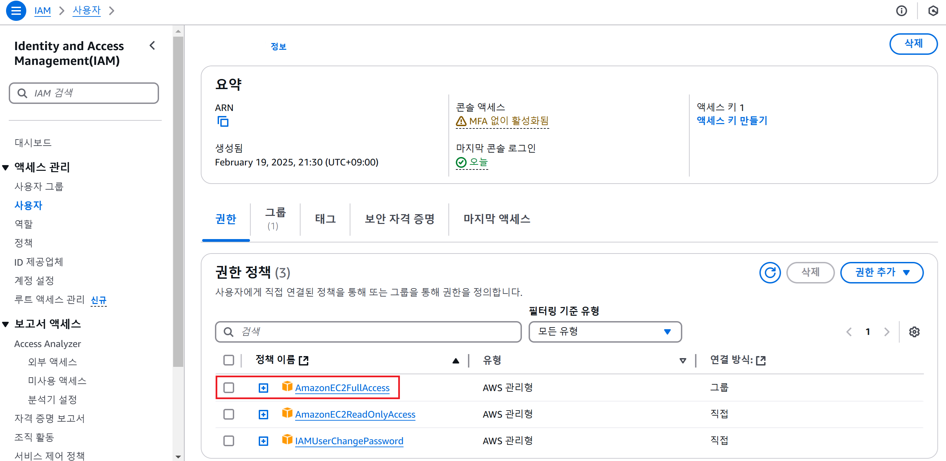Toggle the select-all policies header checkbox
The width and height of the screenshot is (946, 461).
coord(229,360)
